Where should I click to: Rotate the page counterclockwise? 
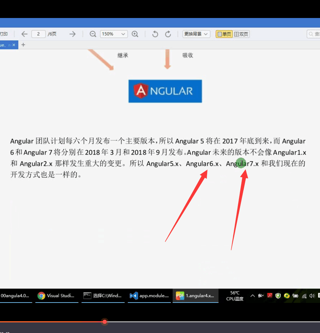pos(155,34)
